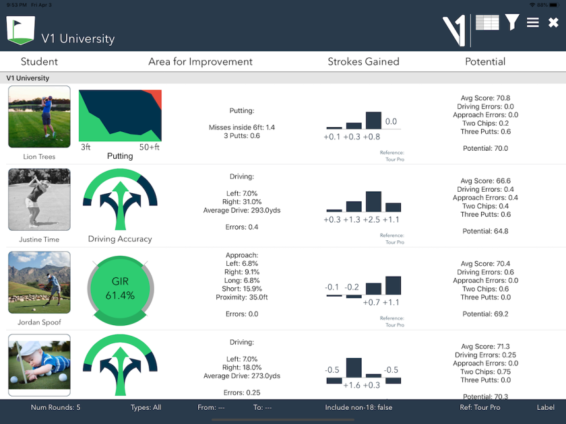The image size is (566, 424).
Task: Tap 'Short: 15.9%' approach stat
Action: pyautogui.click(x=242, y=289)
